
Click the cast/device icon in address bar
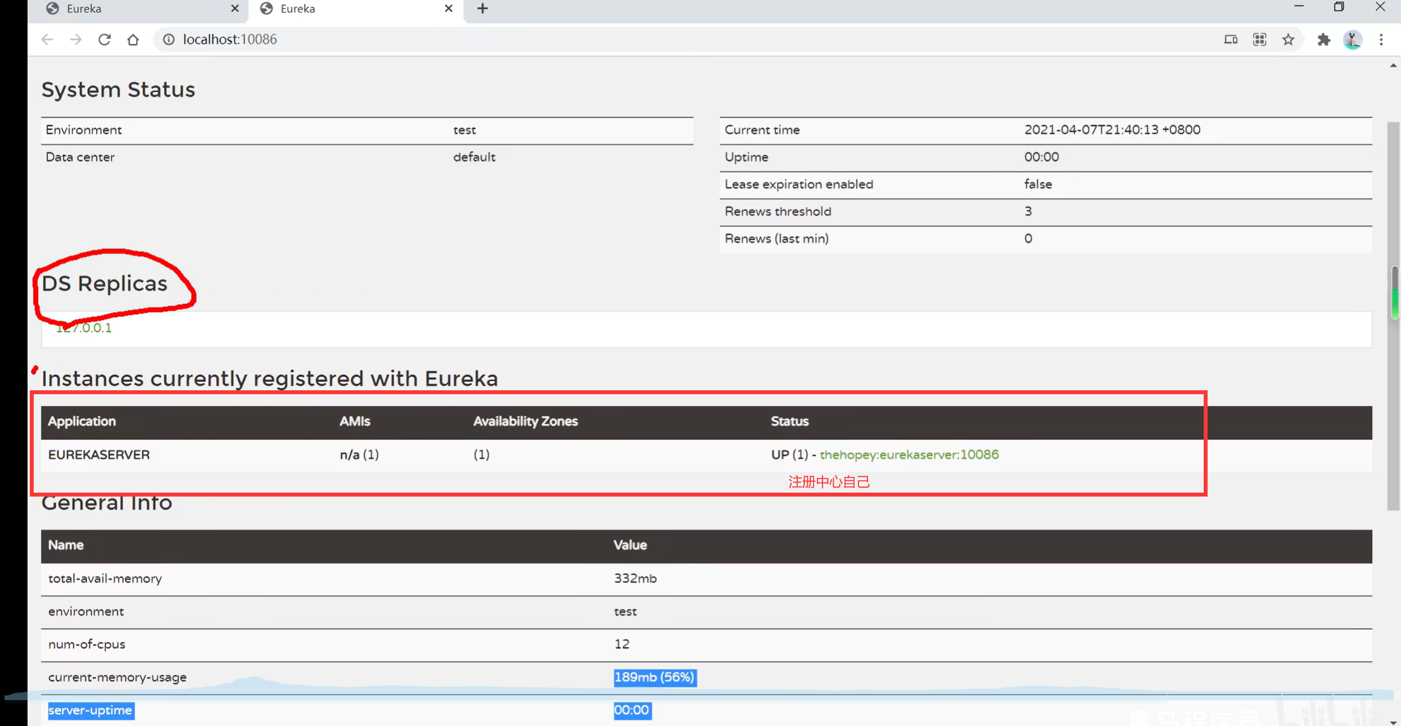(x=1231, y=39)
